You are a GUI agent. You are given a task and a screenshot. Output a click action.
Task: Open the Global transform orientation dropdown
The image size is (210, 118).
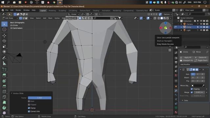73,14
